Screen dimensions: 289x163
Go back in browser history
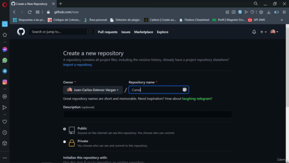(x=14, y=12)
